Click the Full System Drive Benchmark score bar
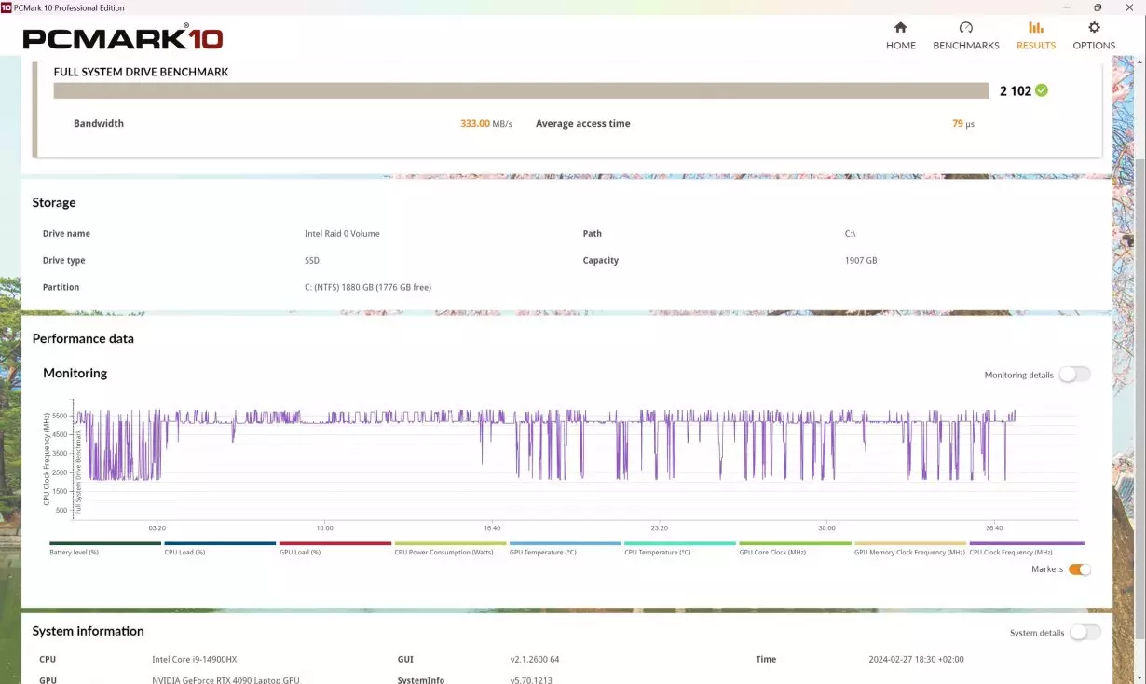Image resolution: width=1146 pixels, height=684 pixels. 521,90
